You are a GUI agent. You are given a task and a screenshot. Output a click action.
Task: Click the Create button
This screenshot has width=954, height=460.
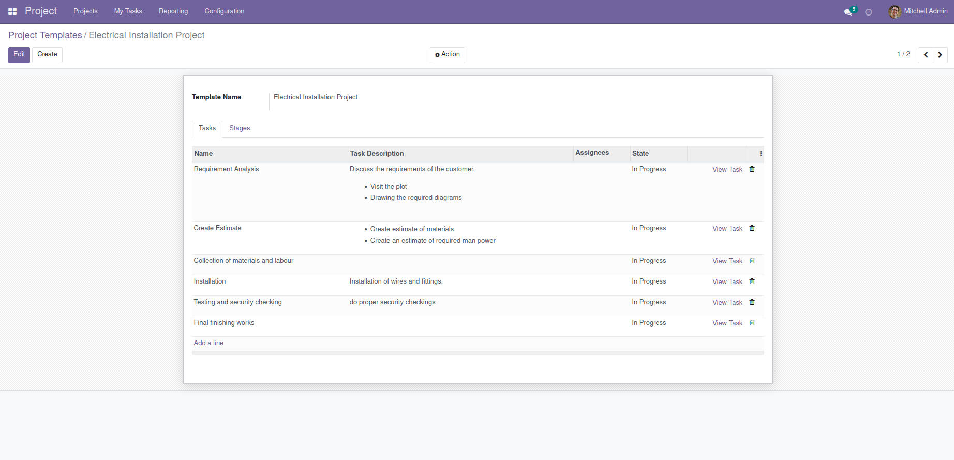47,55
